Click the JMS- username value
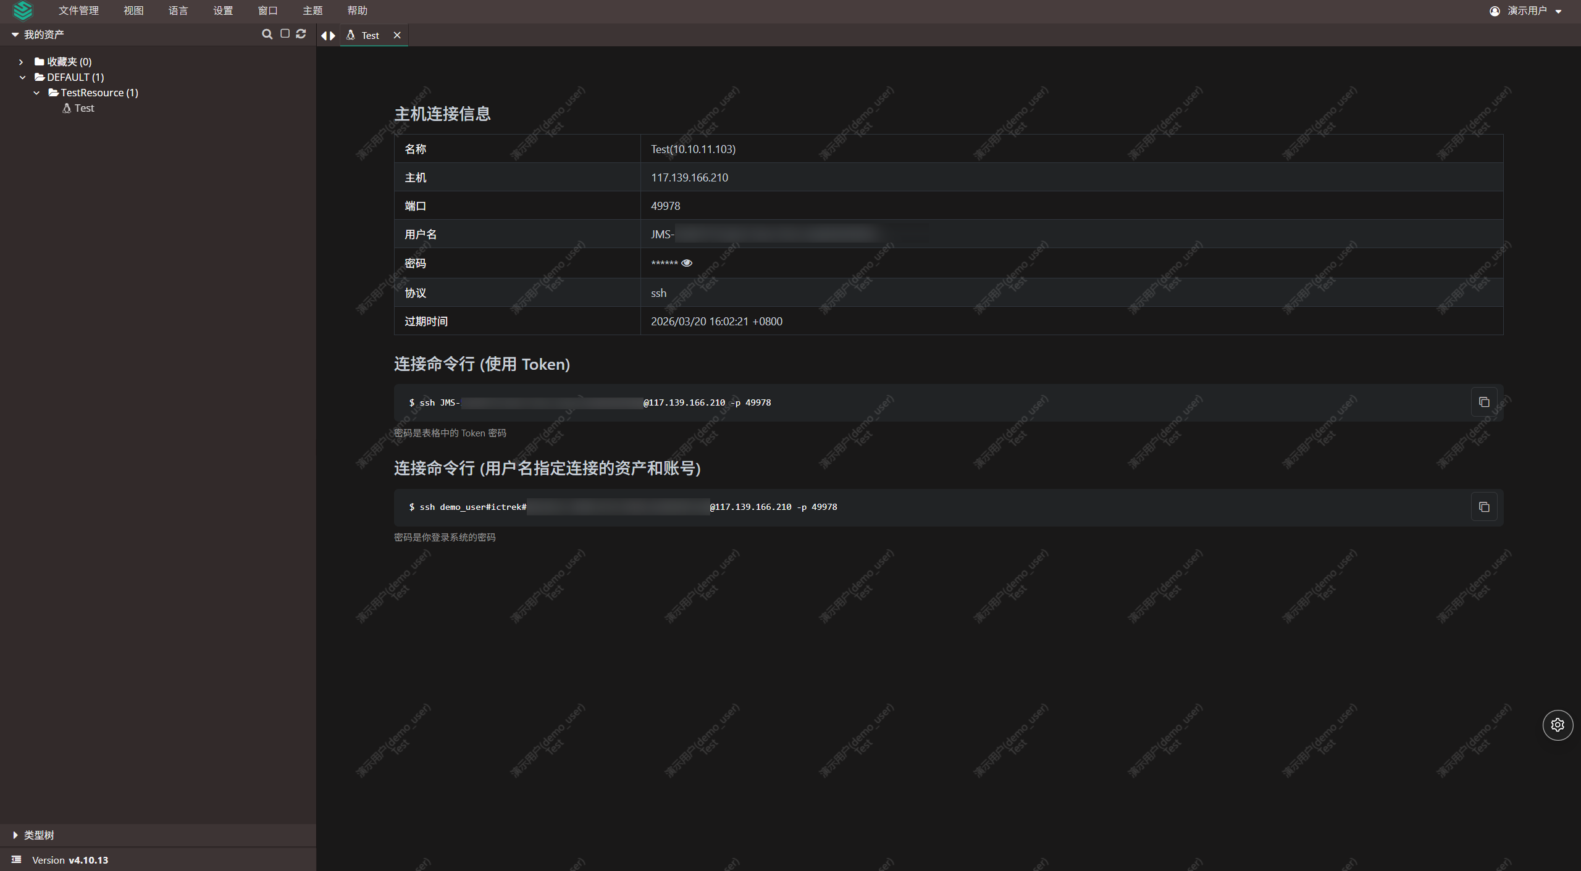 click(x=766, y=235)
